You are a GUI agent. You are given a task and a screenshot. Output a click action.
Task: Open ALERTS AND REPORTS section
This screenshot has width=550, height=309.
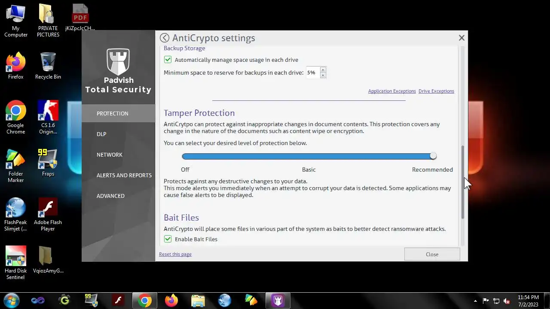coord(118,175)
